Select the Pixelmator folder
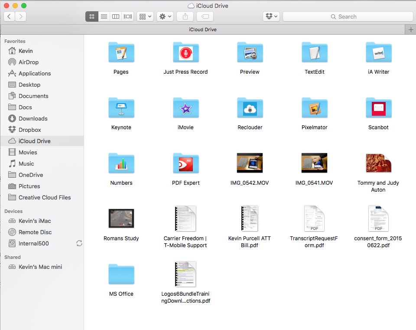 [x=314, y=108]
